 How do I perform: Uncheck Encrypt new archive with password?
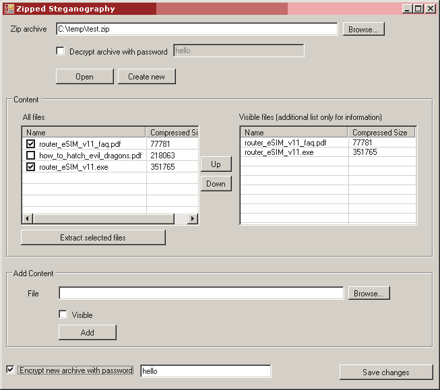(x=10, y=370)
